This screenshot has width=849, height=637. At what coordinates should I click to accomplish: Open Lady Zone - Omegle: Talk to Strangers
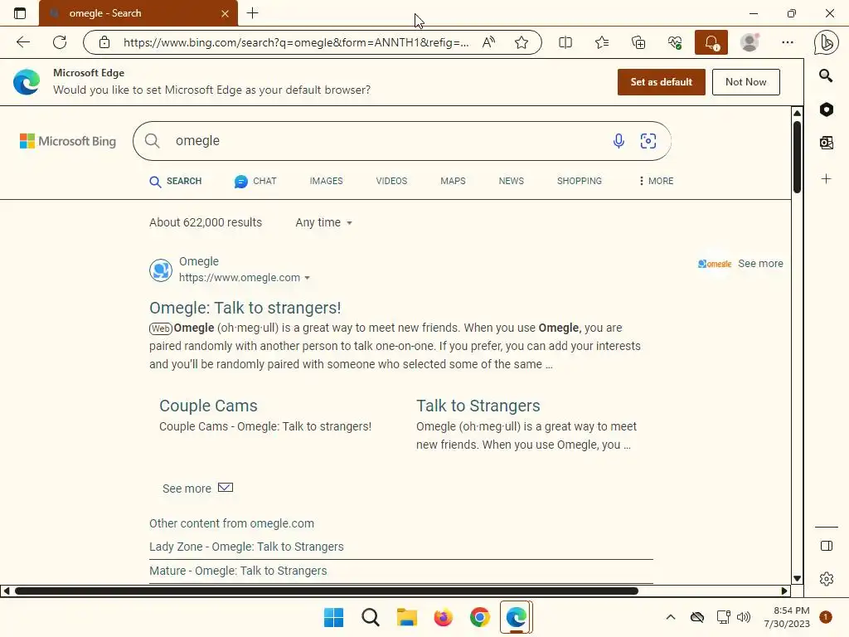(x=246, y=547)
